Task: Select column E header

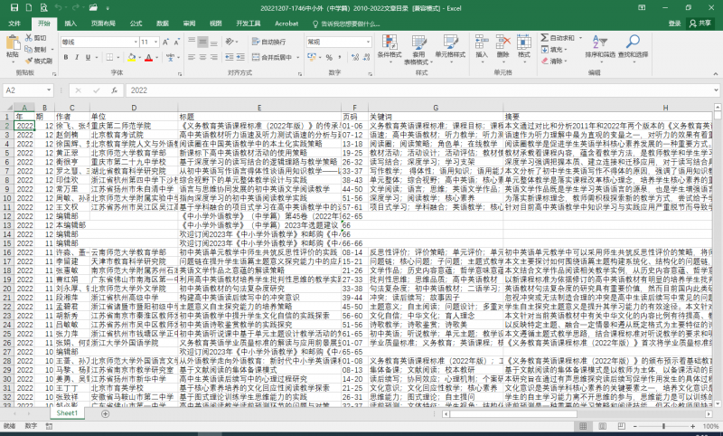Action: [x=259, y=108]
